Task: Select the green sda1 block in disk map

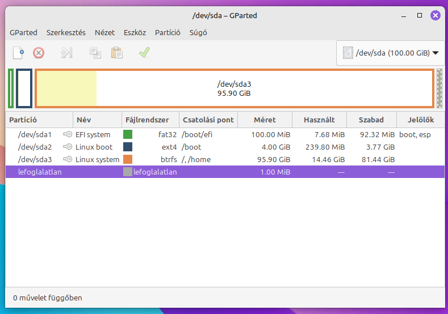Action: (x=11, y=88)
